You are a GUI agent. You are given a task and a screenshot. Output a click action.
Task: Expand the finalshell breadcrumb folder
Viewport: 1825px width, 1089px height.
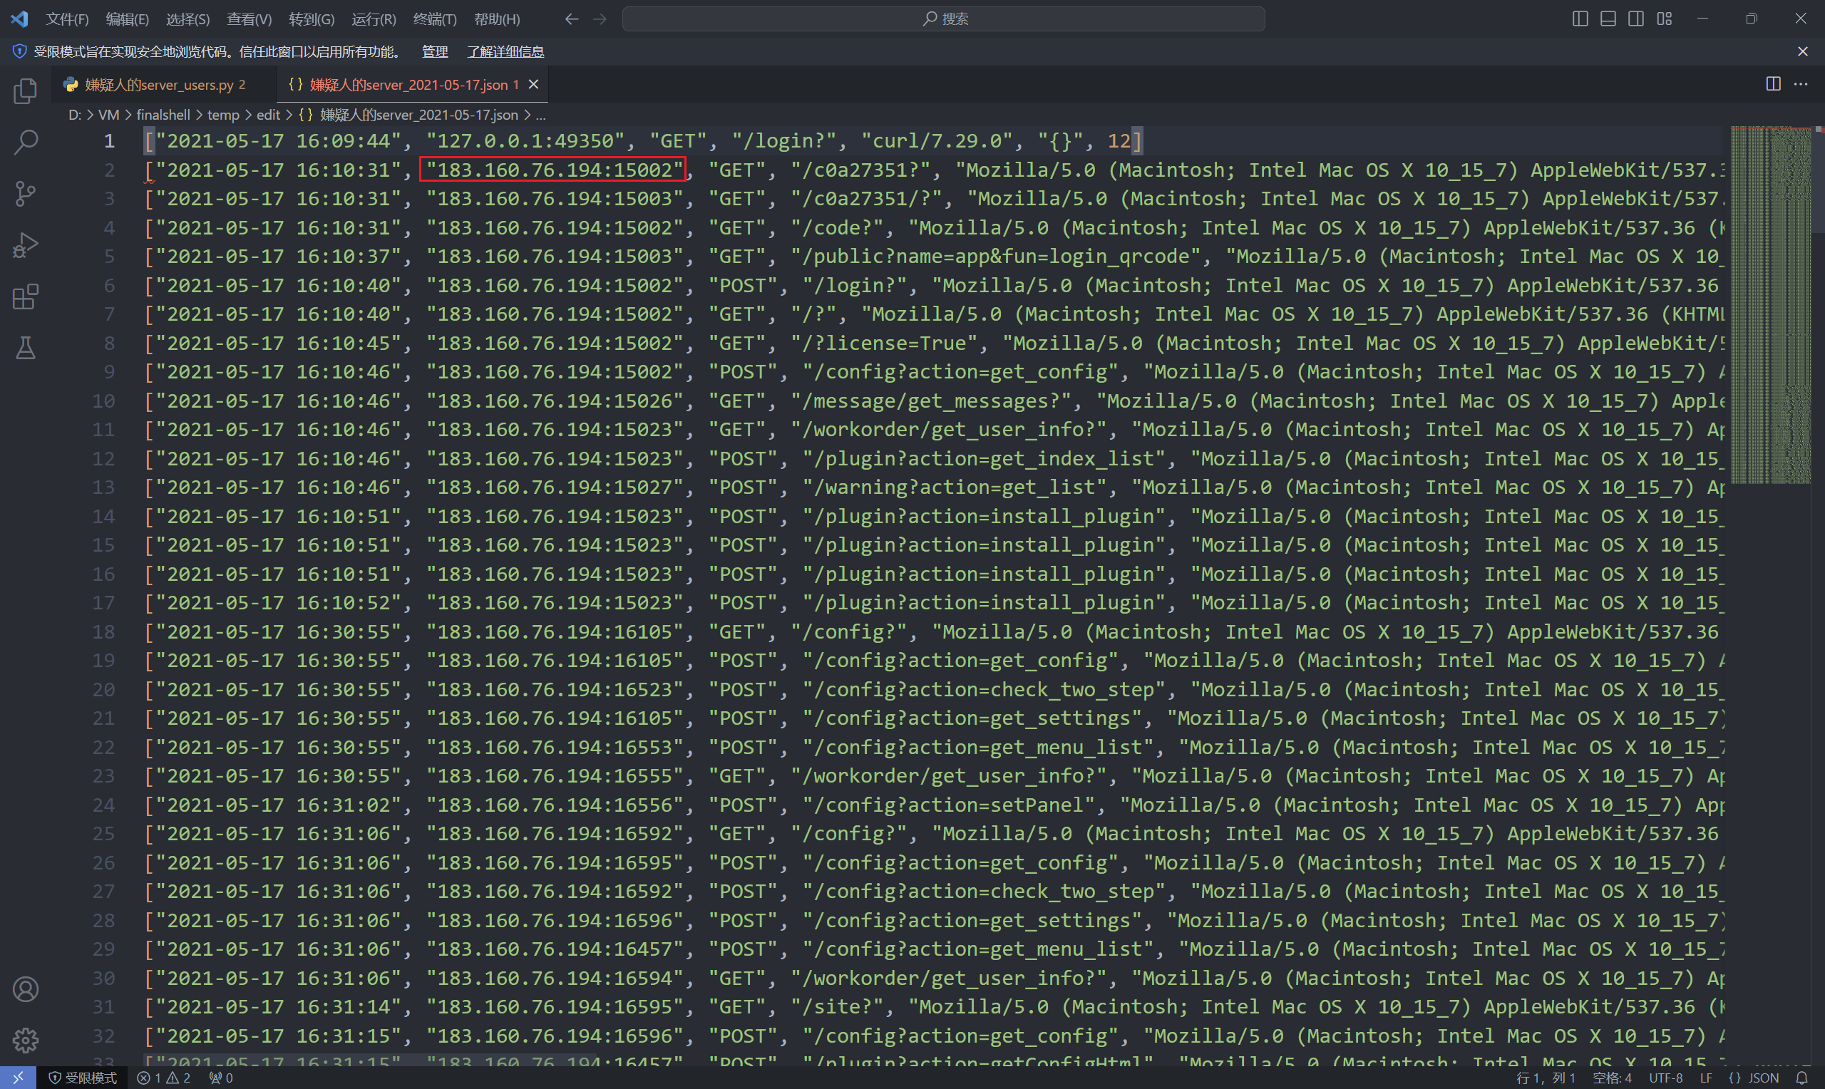(163, 115)
